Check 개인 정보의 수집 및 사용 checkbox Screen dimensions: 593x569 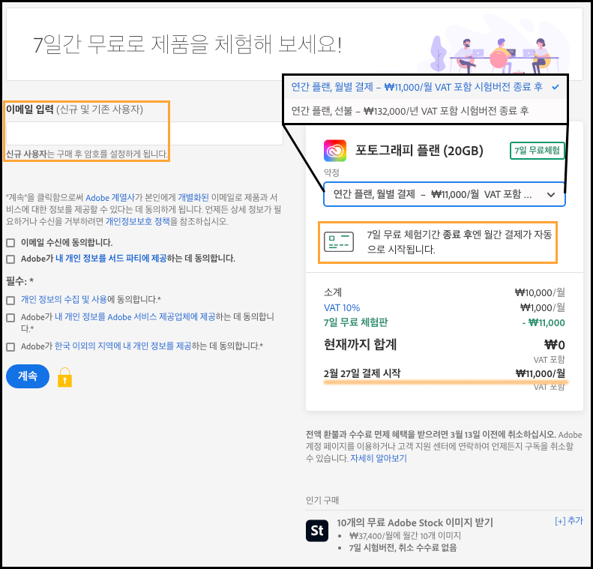10,300
